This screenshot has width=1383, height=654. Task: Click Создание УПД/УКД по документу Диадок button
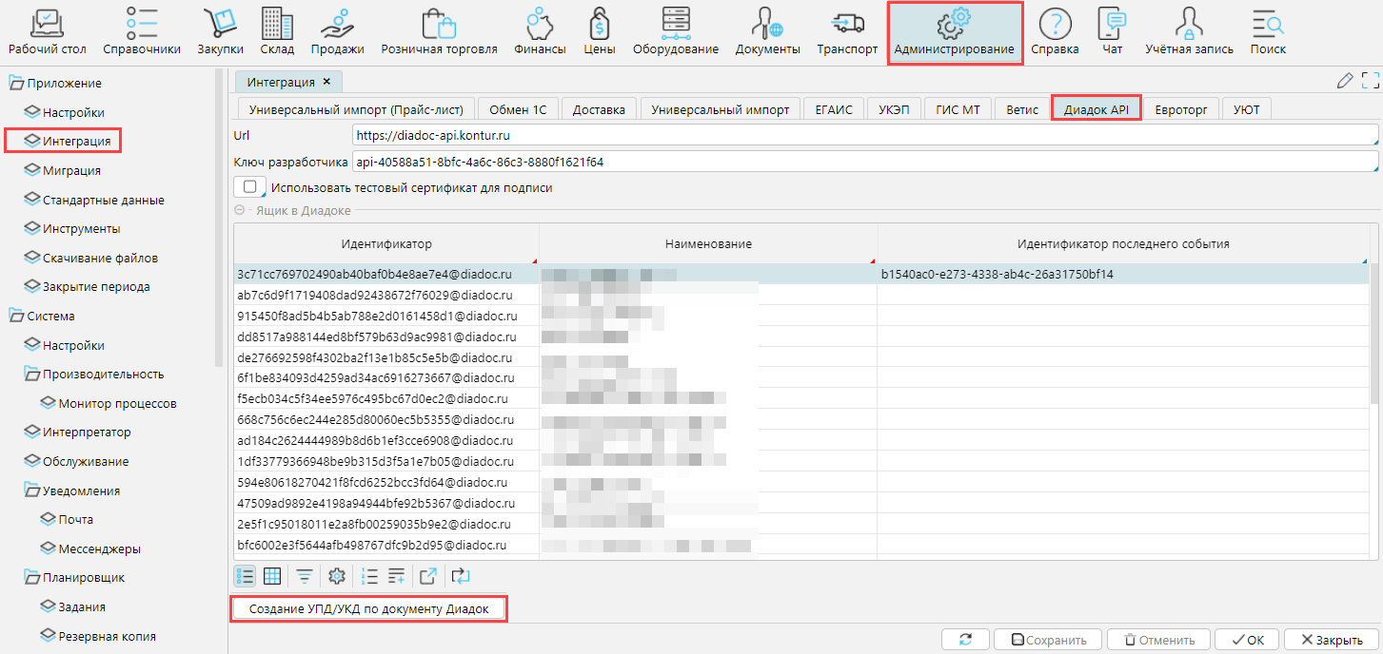point(368,608)
